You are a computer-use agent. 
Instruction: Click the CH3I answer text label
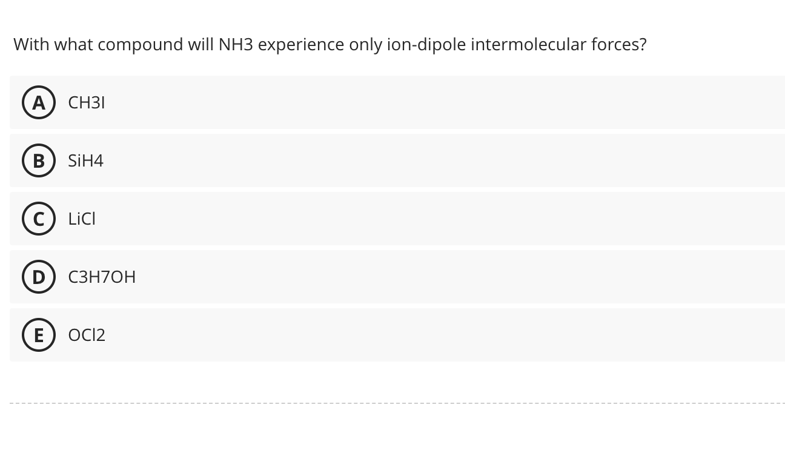[x=87, y=102]
